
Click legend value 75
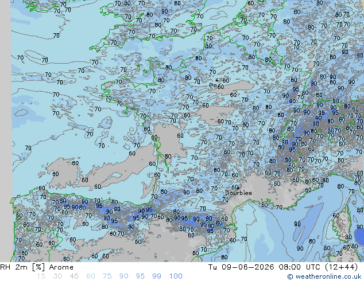[107, 276]
